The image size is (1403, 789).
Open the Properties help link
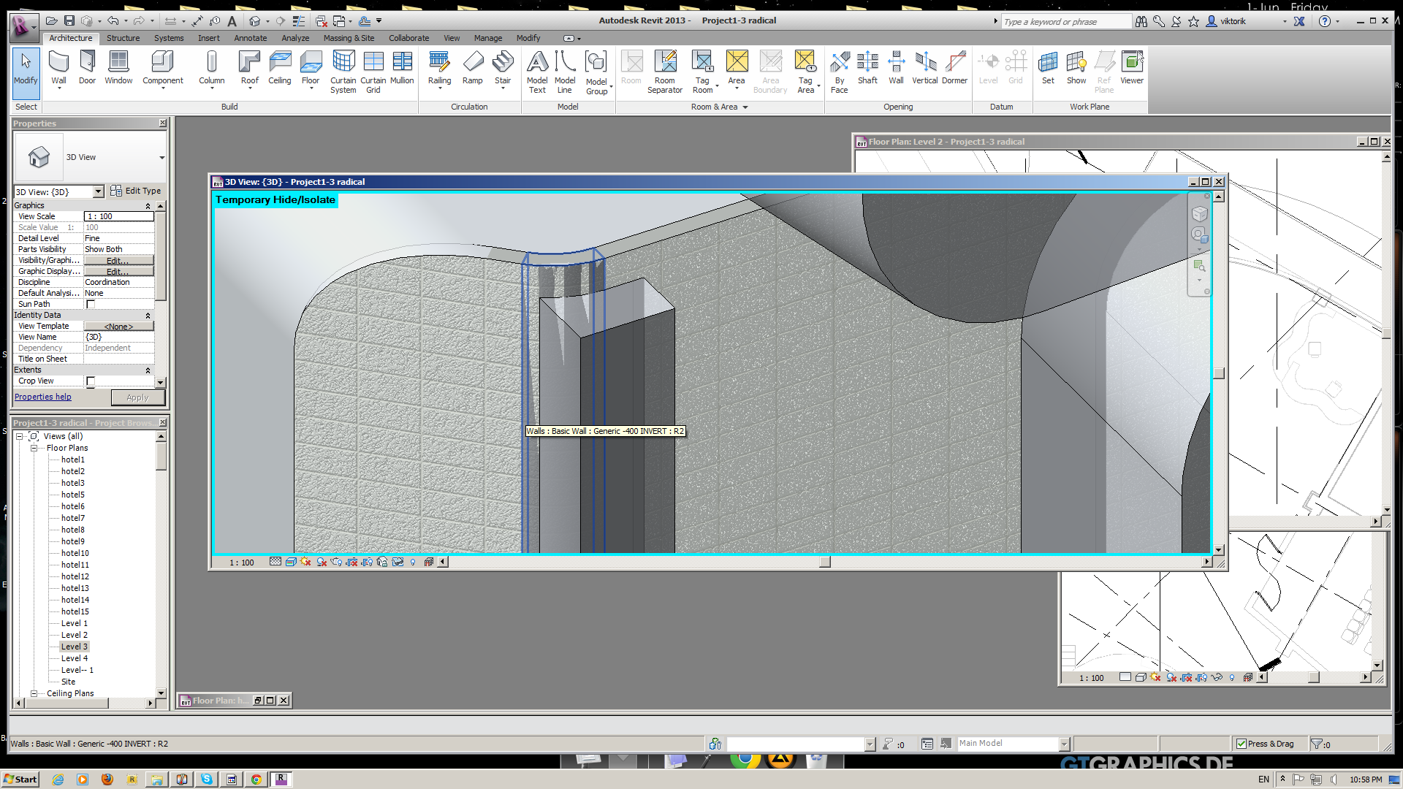coord(43,397)
